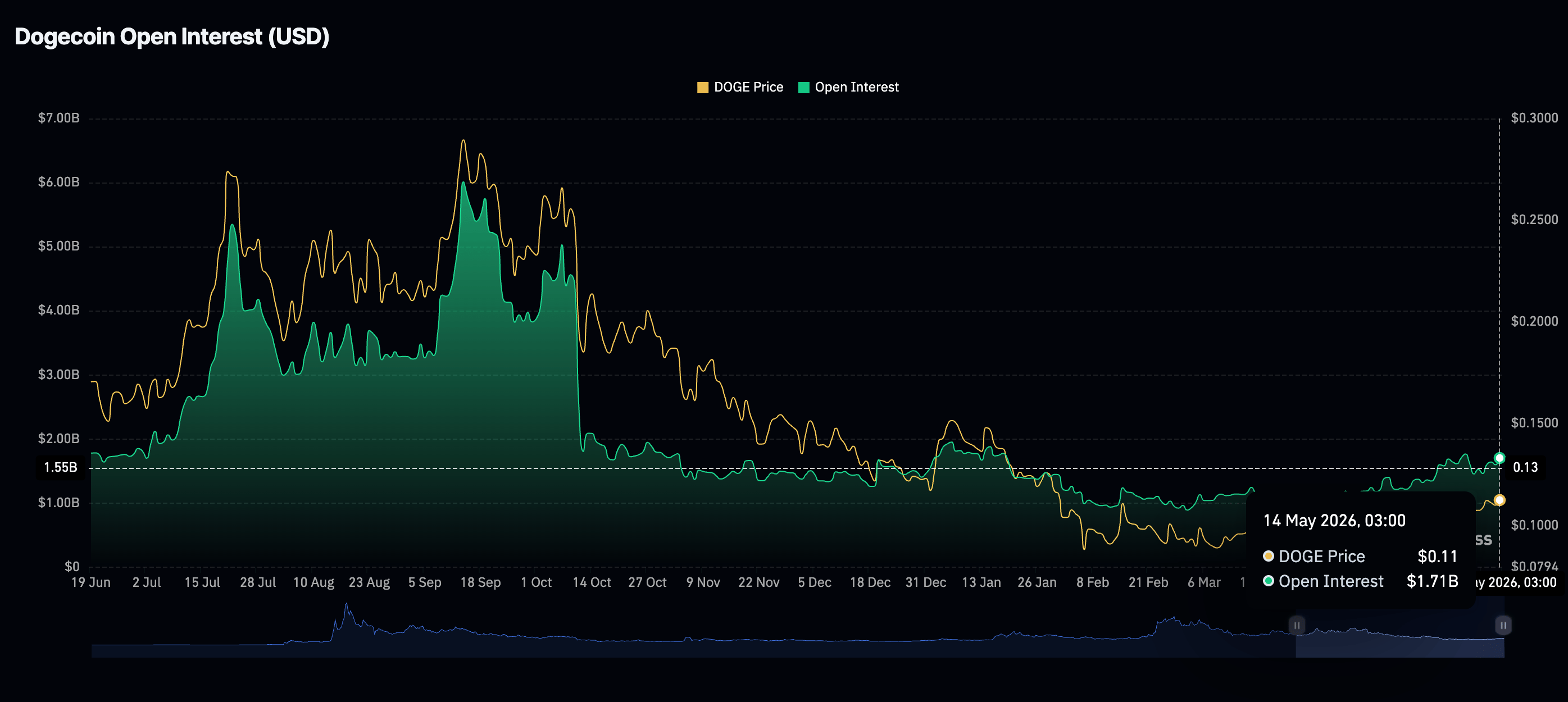The image size is (1568, 702).
Task: Click the $0.3000 right axis label
Action: pyautogui.click(x=1534, y=117)
